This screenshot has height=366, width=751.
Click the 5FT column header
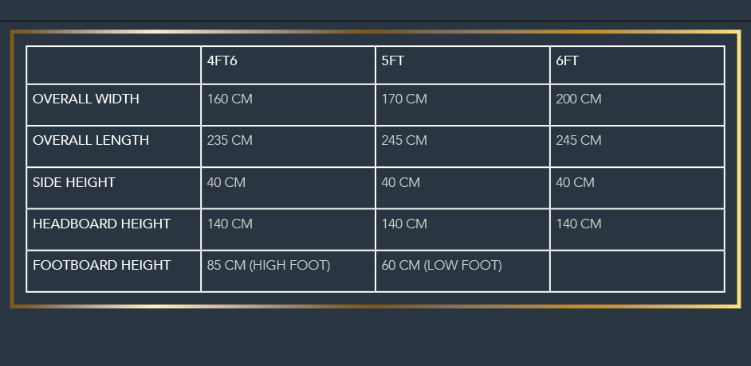393,61
